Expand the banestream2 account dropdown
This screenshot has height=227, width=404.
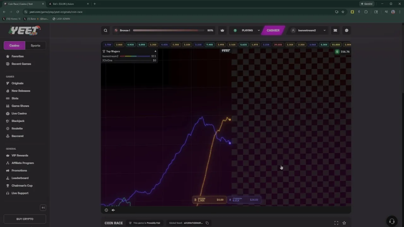[x=324, y=31]
